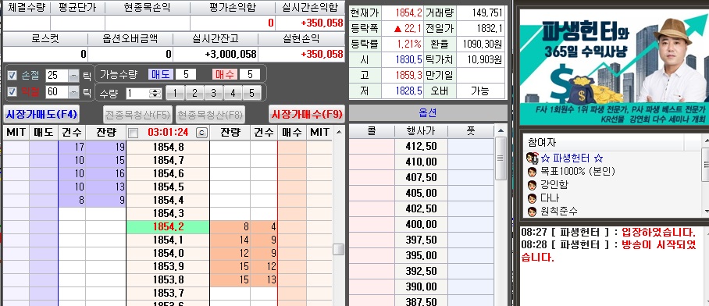The image size is (709, 306).
Task: Click the 파생헌터 host avatar with microphone
Action: (x=532, y=158)
